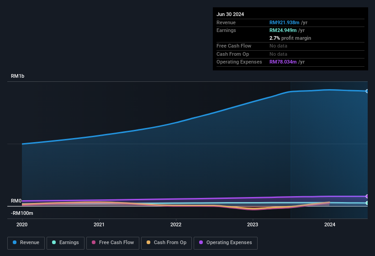Select the 2024 x-axis label
The width and height of the screenshot is (375, 256).
pyautogui.click(x=330, y=224)
